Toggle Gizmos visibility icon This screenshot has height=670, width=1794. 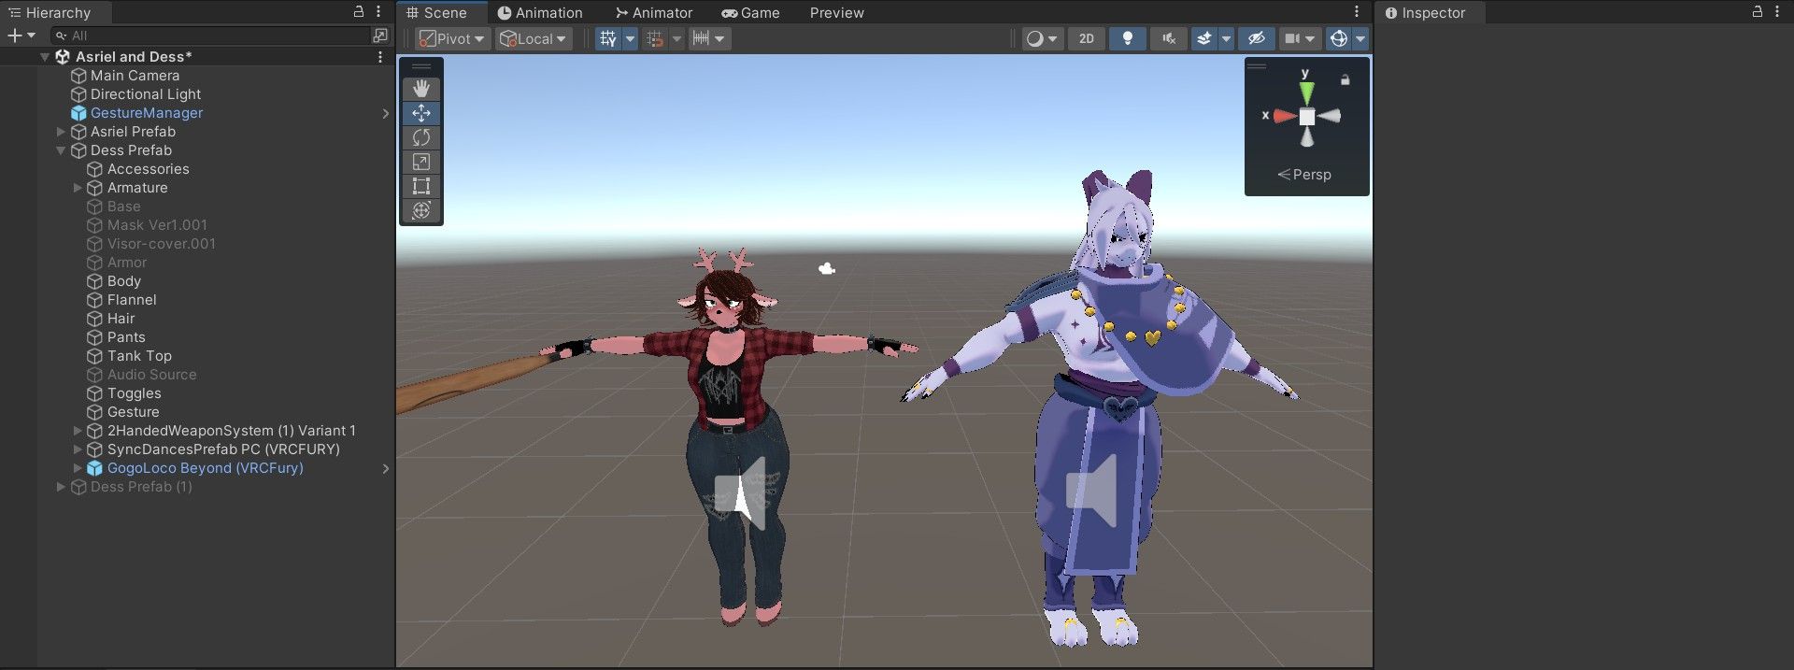point(1339,38)
